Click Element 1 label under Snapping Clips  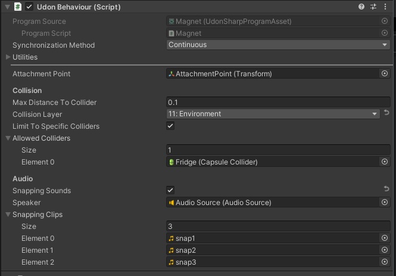pyautogui.click(x=38, y=250)
